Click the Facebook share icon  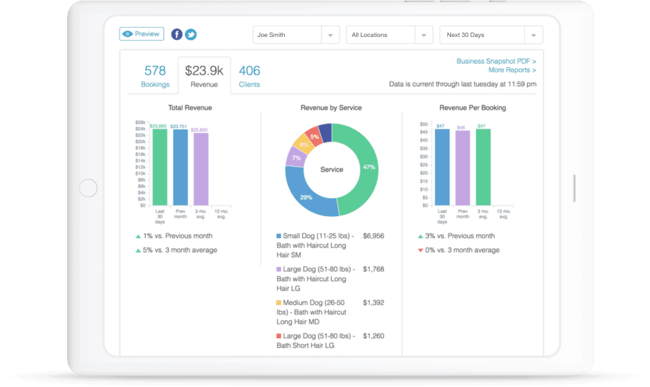point(177,34)
